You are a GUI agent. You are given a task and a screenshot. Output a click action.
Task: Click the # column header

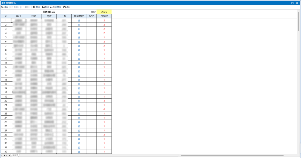click(x=6, y=16)
